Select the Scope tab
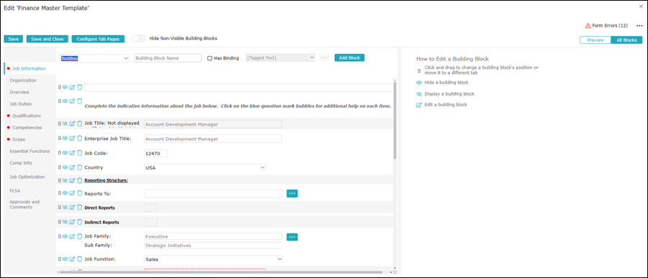The width and height of the screenshot is (648, 278). pyautogui.click(x=19, y=139)
